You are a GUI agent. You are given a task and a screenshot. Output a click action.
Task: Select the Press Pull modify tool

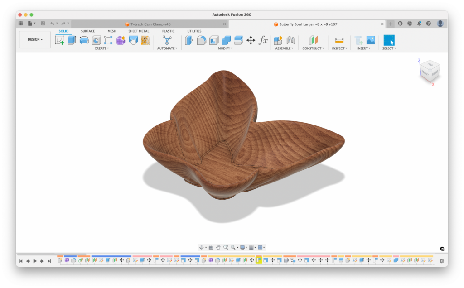pyautogui.click(x=188, y=41)
